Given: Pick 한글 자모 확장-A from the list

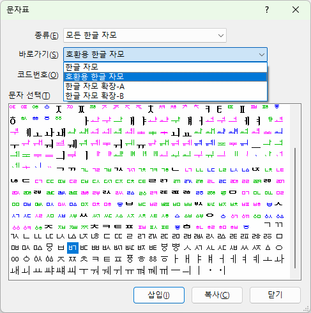Looking at the screenshot, I should point(165,86).
